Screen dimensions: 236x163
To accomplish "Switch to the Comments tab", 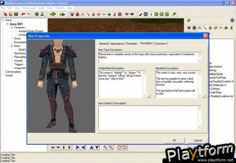I will [x=161, y=43].
